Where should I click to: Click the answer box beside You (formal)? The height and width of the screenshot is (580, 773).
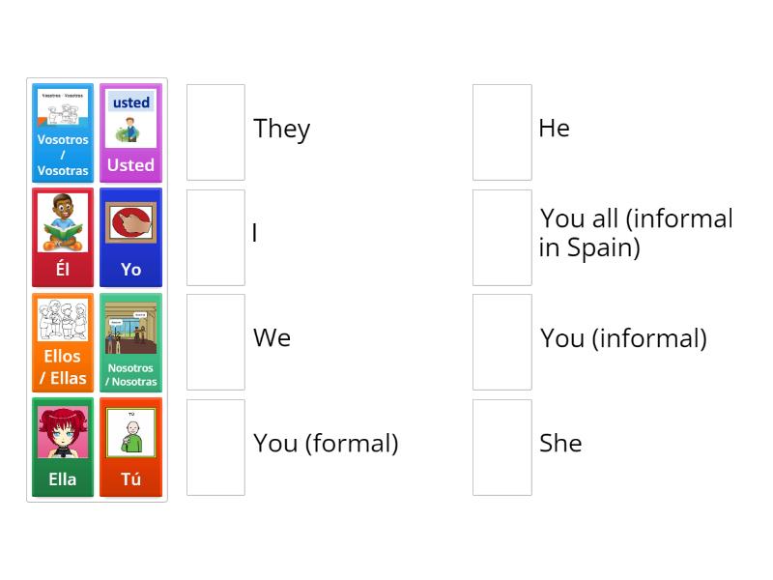(215, 447)
